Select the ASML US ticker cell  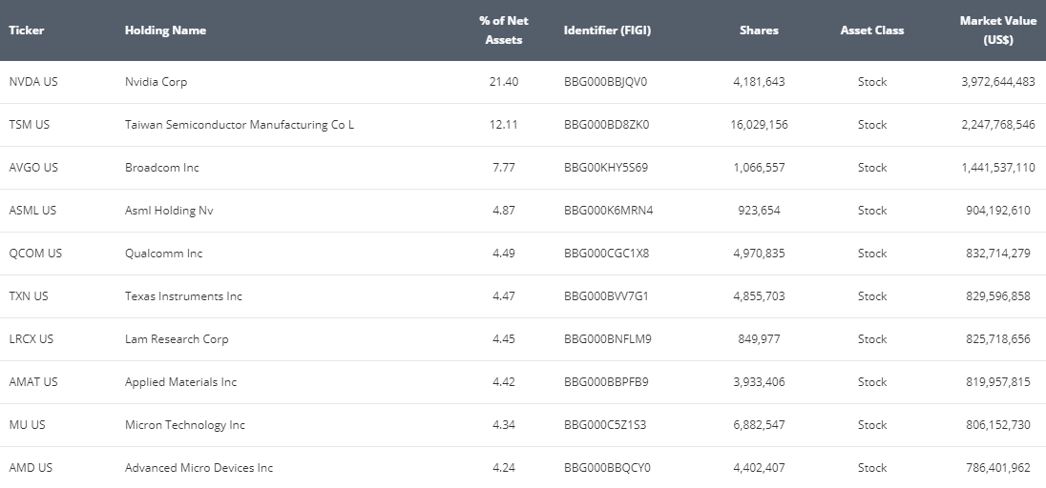click(x=32, y=211)
